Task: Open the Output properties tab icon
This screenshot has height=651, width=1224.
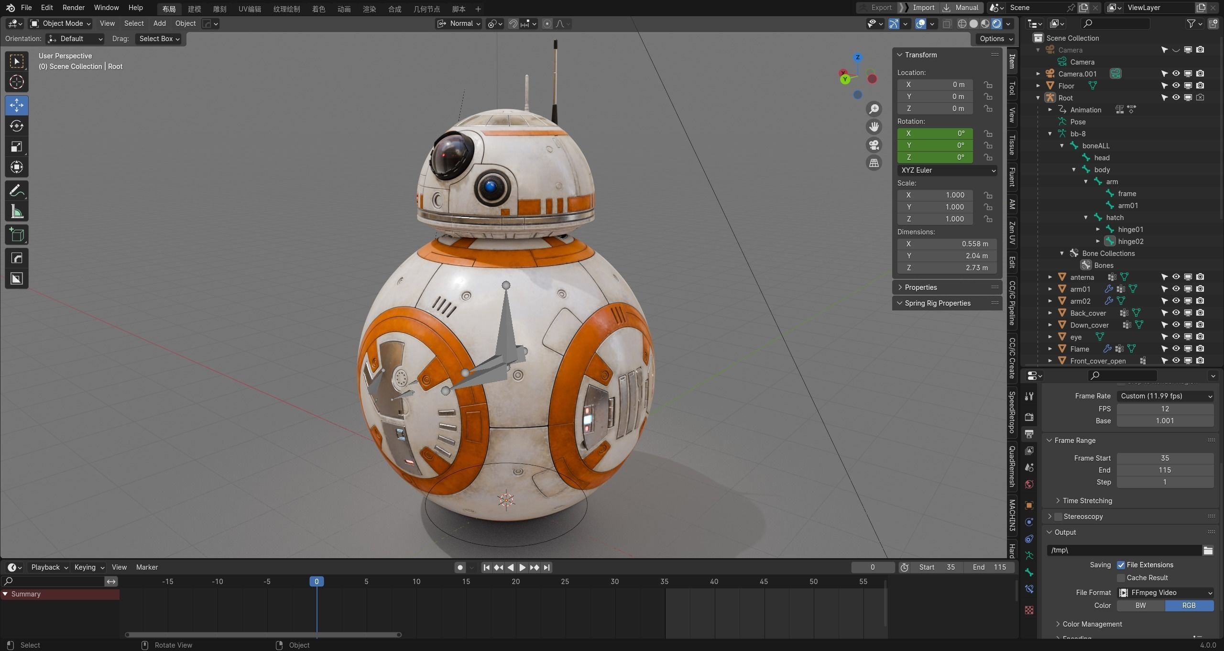Action: click(1029, 434)
